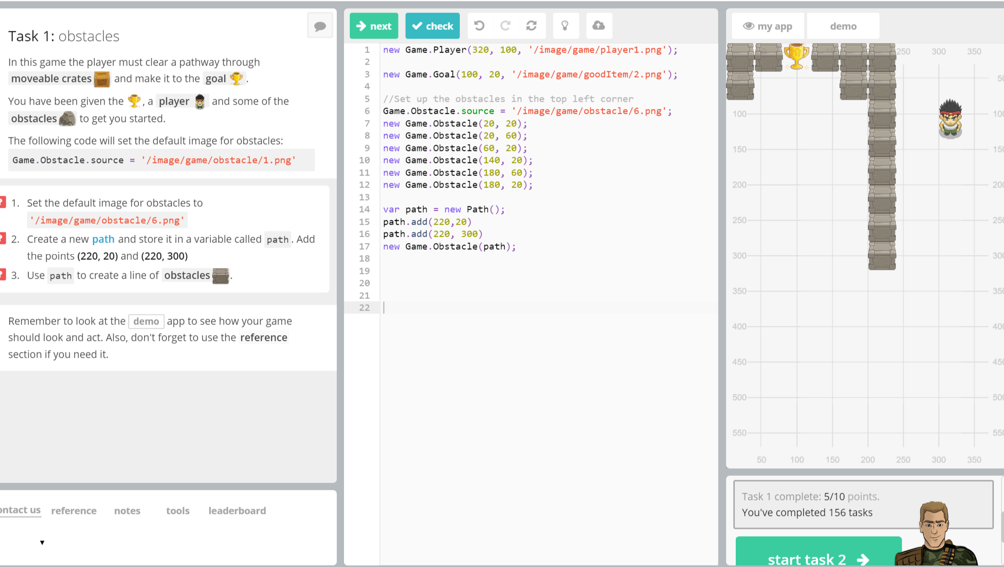This screenshot has height=567, width=1004.
Task: Open the leaderboard tab
Action: point(237,511)
